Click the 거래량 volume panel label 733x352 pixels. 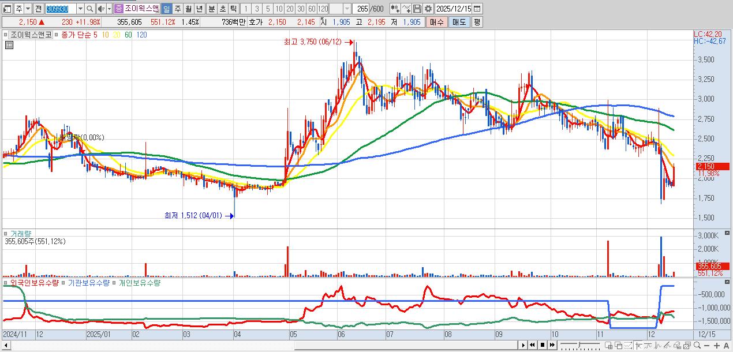click(x=20, y=234)
